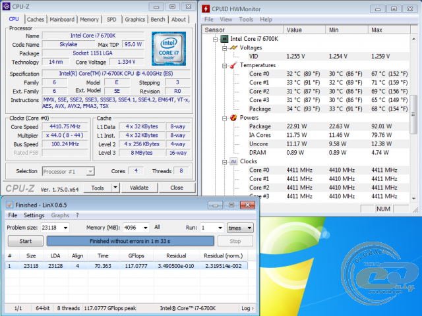Switch to the Caches tab in CPU-Z
Image resolution: width=422 pixels, height=316 pixels.
click(x=35, y=19)
